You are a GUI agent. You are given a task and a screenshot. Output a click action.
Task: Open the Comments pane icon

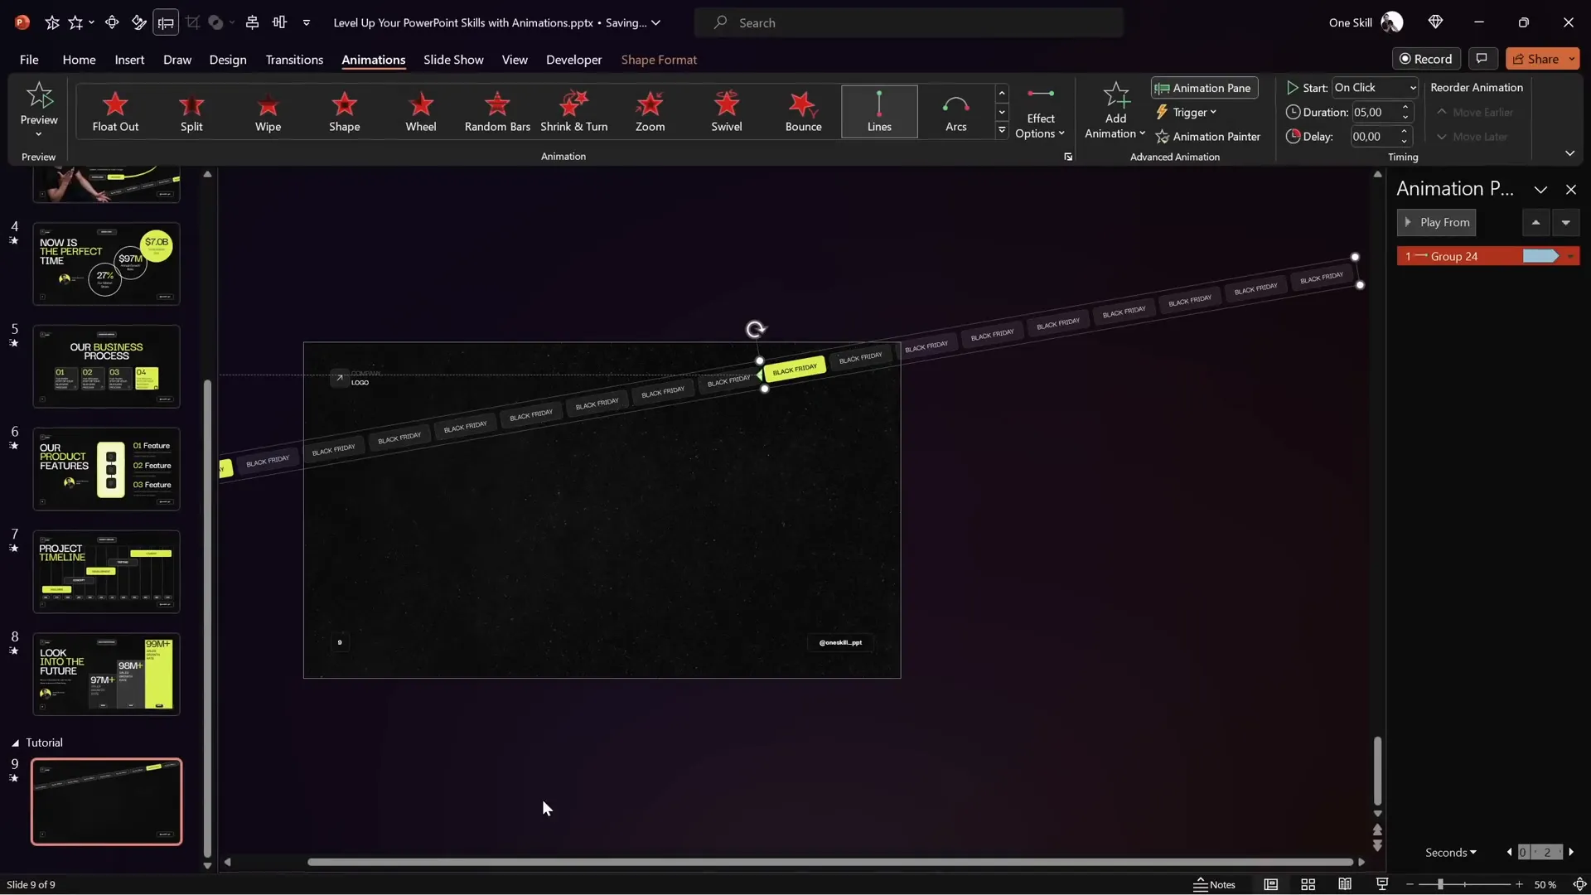[1482, 59]
